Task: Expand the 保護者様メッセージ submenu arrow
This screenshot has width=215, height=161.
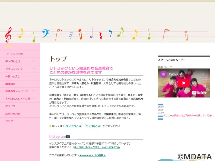Action: 34,91
